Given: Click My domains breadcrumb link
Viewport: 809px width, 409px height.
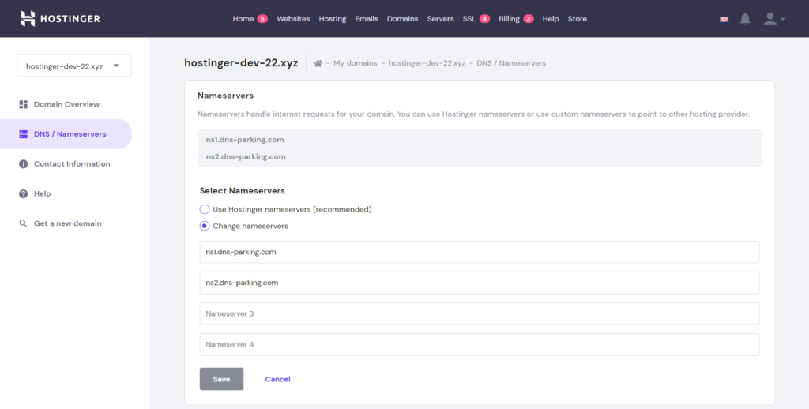Looking at the screenshot, I should (355, 63).
